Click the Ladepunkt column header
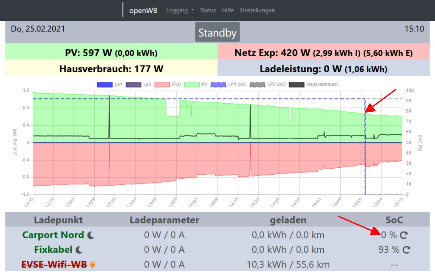The height and width of the screenshot is (274, 435). (58, 220)
